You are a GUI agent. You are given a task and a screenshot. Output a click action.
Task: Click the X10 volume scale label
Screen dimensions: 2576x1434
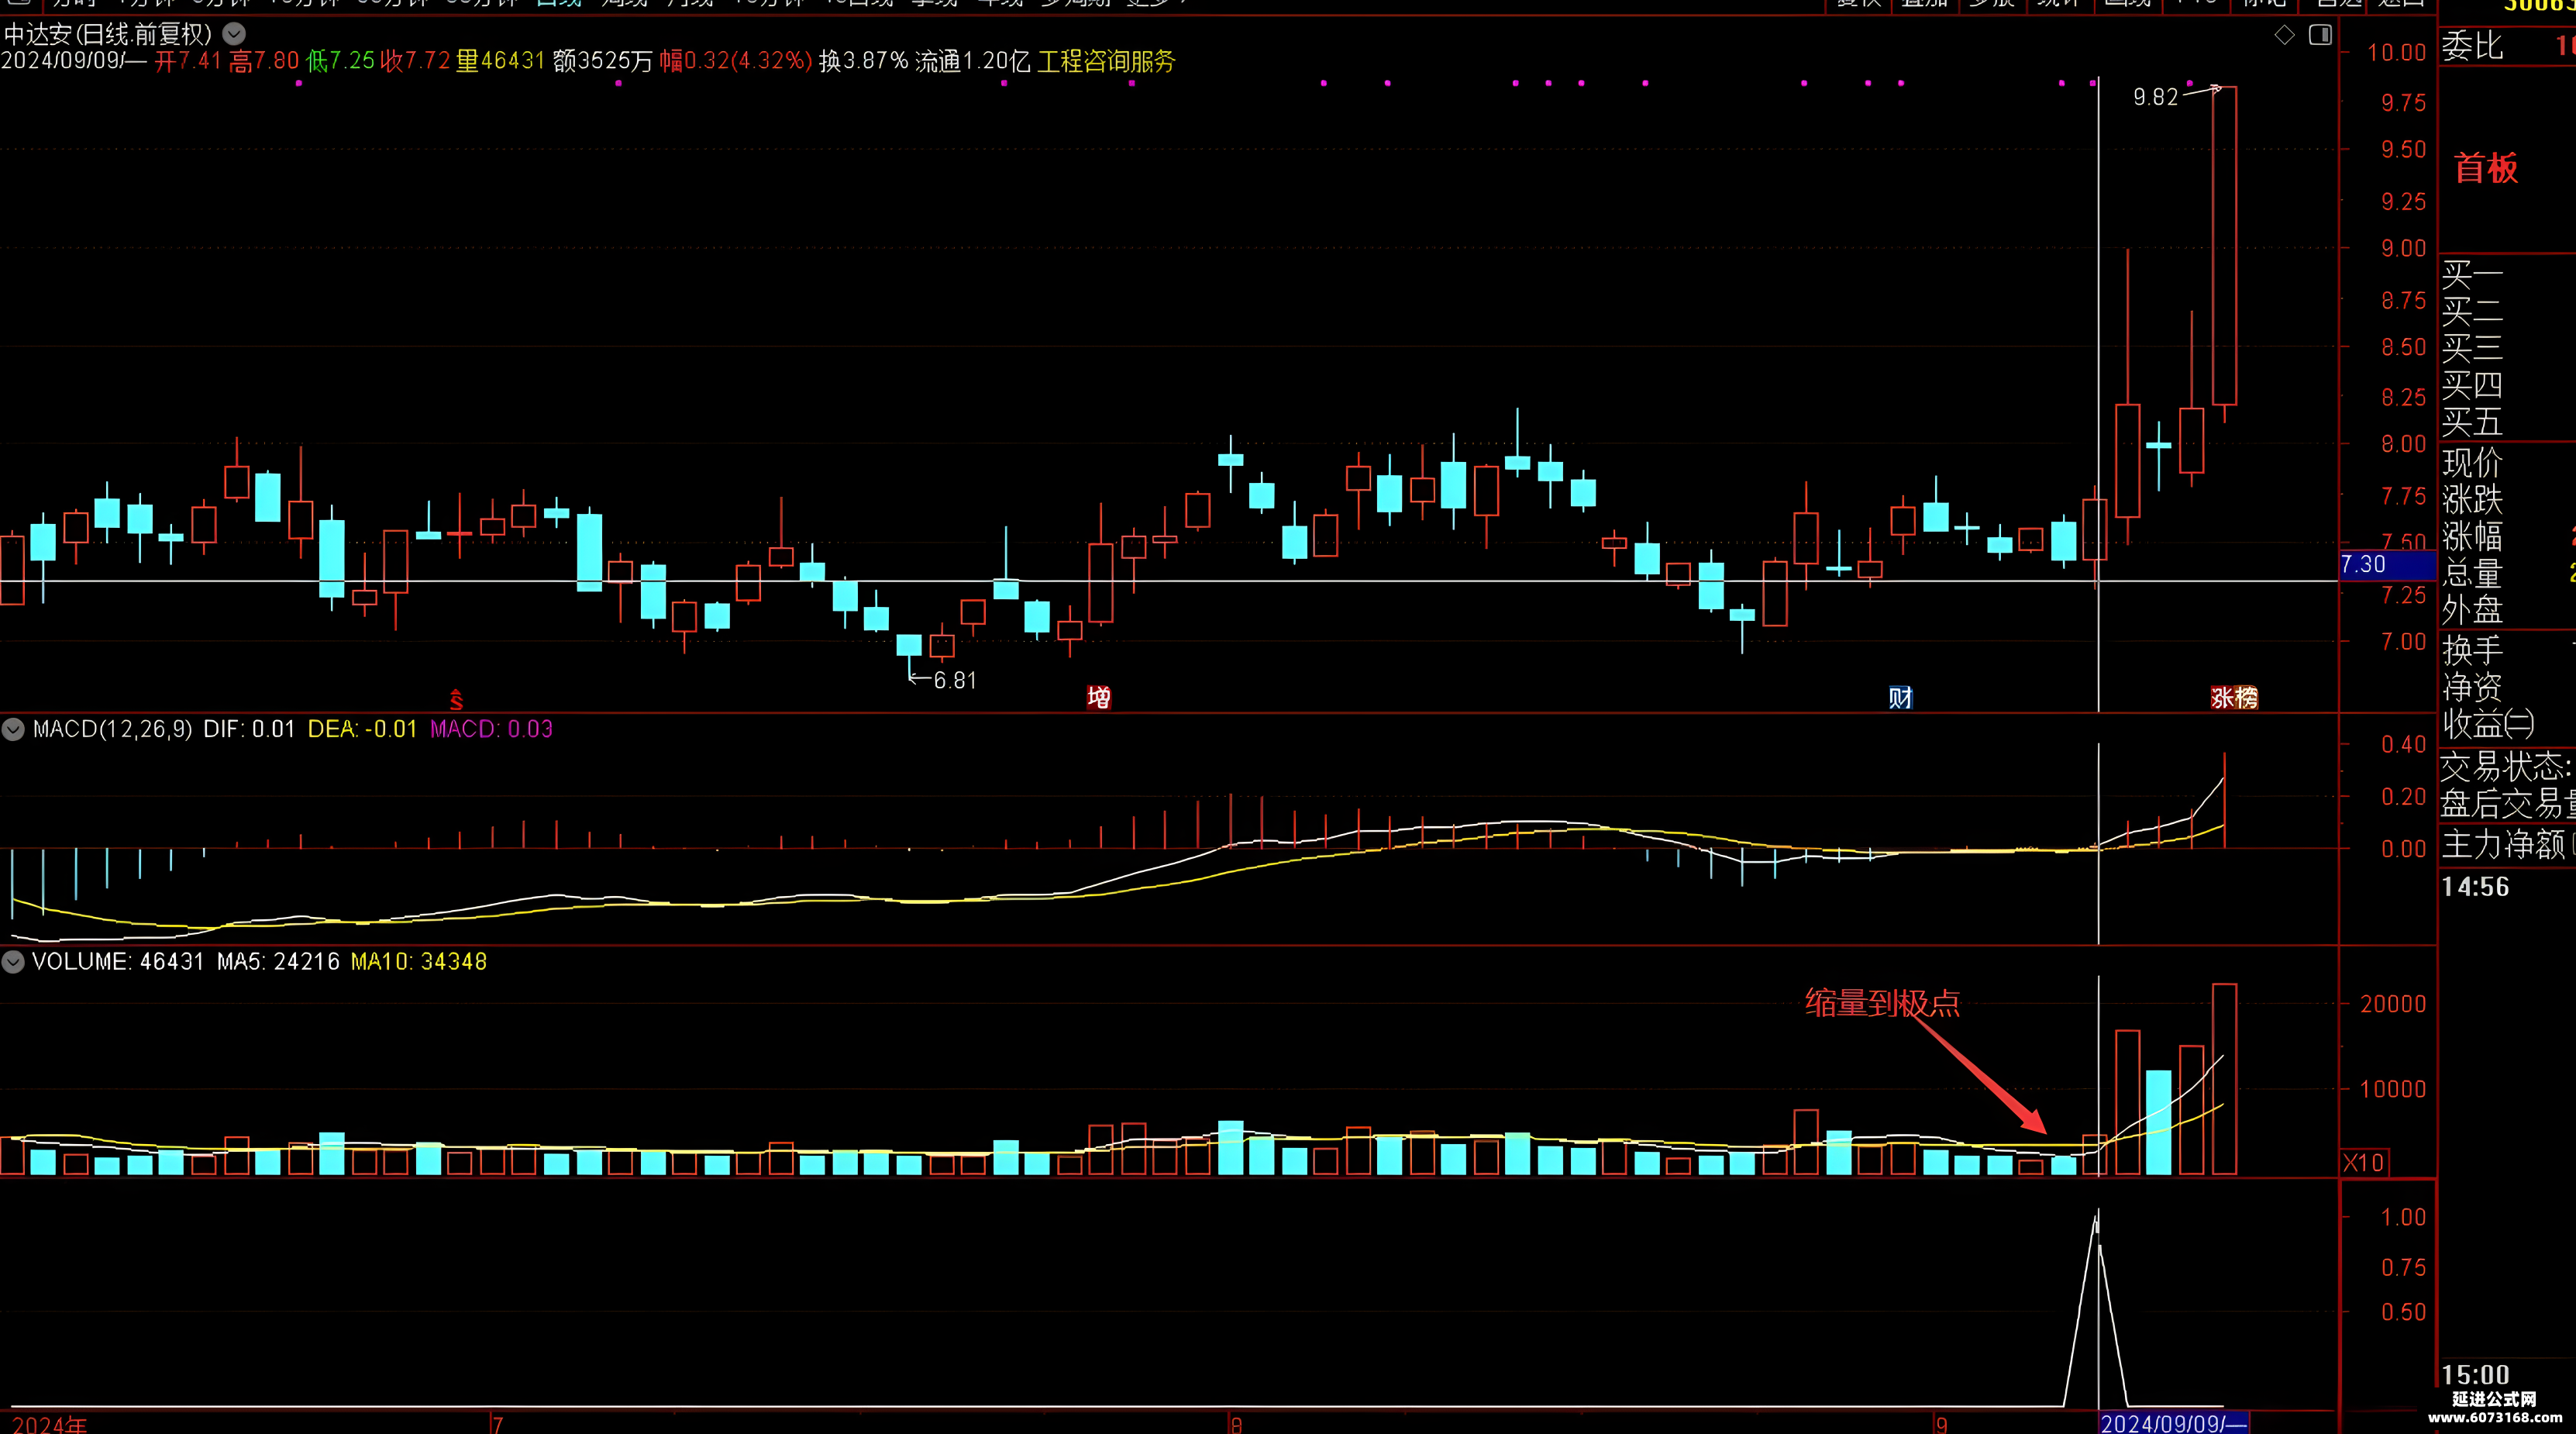(x=2364, y=1162)
